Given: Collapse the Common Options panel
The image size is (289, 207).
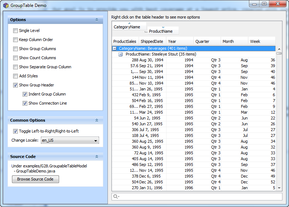Looking at the screenshot, I should (97, 120).
